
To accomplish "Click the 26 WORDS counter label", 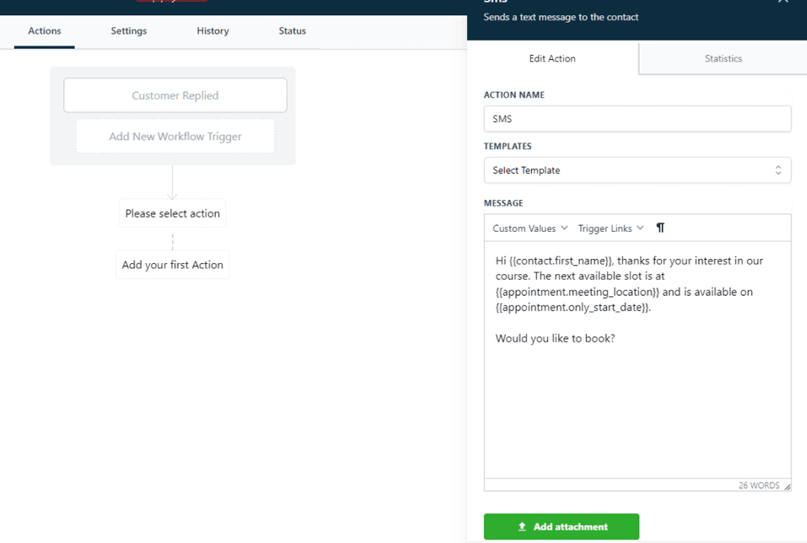I will (x=759, y=486).
